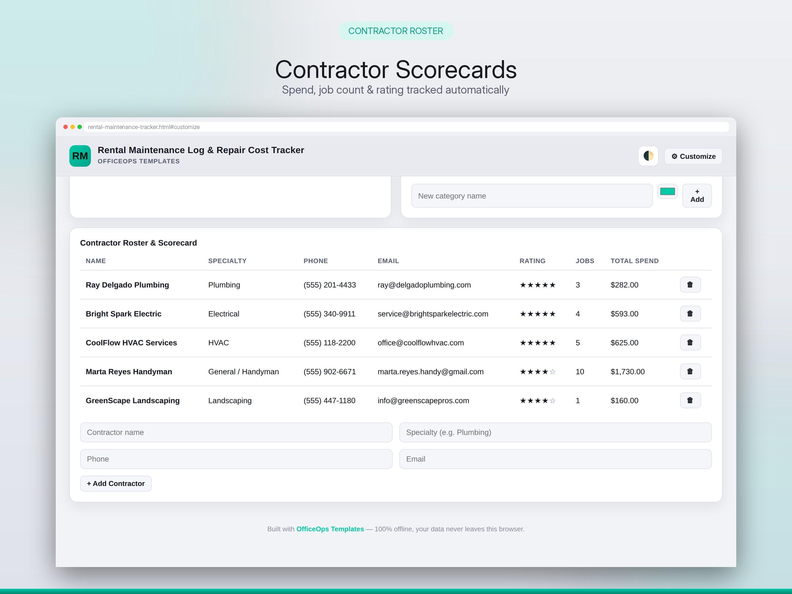Focus the Phone input field

pos(236,459)
